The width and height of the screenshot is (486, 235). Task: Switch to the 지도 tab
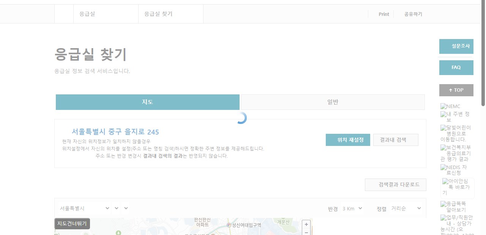[x=148, y=102]
